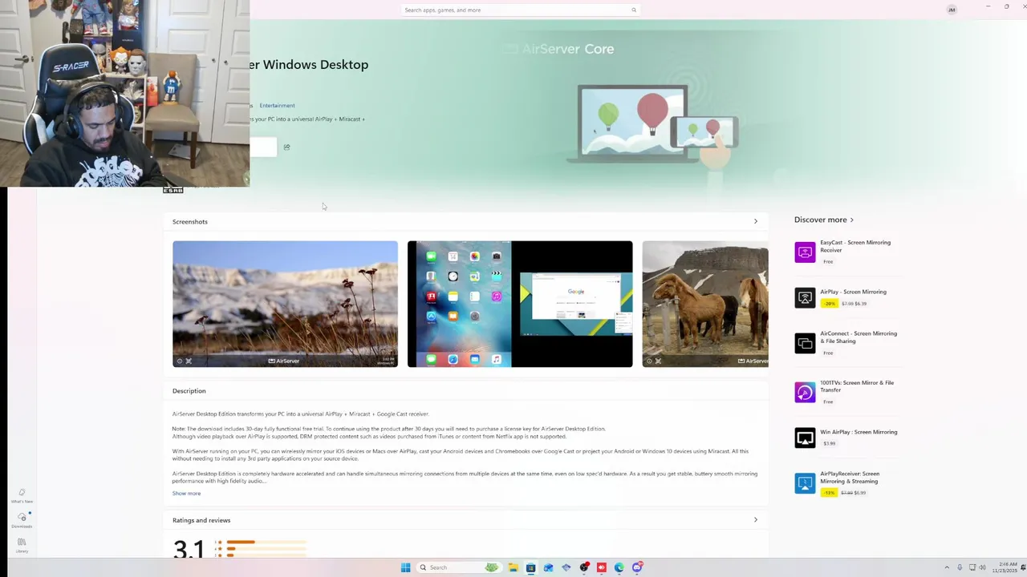The height and width of the screenshot is (577, 1027).
Task: Open 1001TVs: Screen Mirror & File Transfer
Action: coord(857,386)
